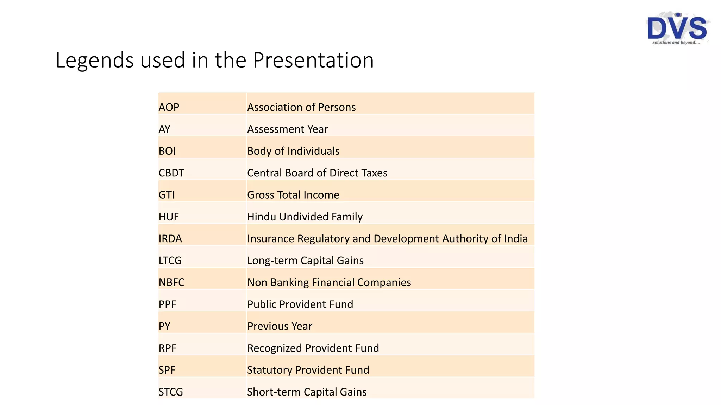
Task: Click the 'Recognized Provident Fund' text
Action: pos(313,348)
